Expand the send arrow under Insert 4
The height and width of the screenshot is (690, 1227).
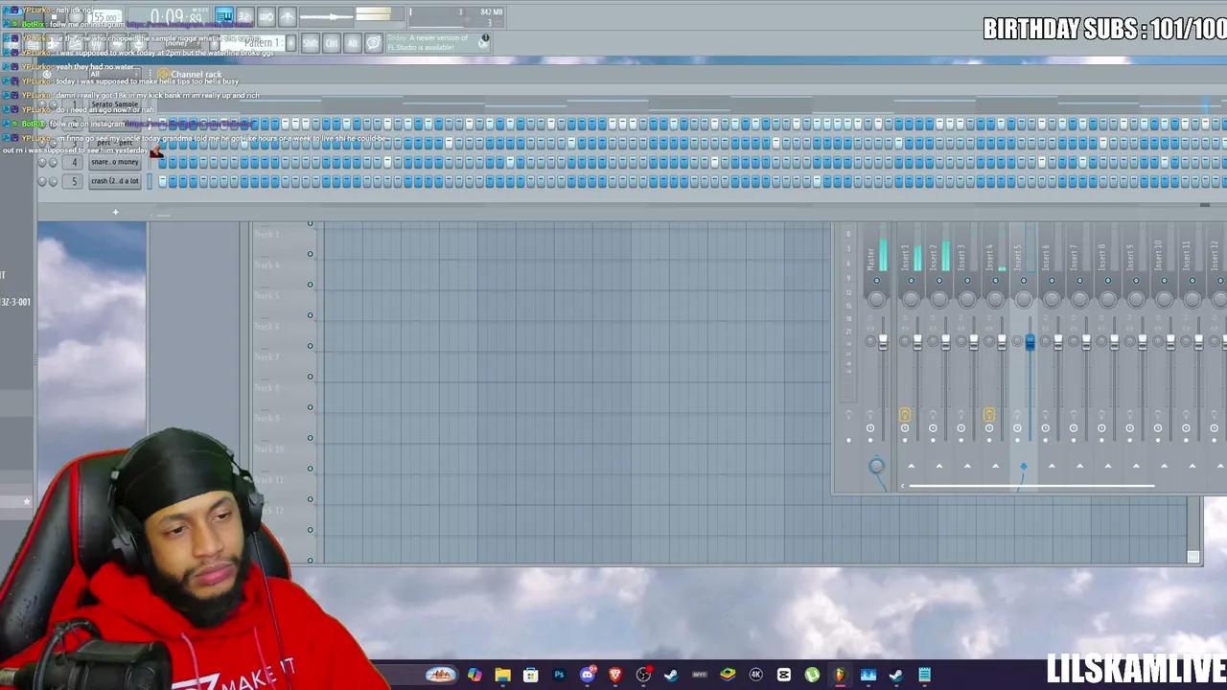996,466
